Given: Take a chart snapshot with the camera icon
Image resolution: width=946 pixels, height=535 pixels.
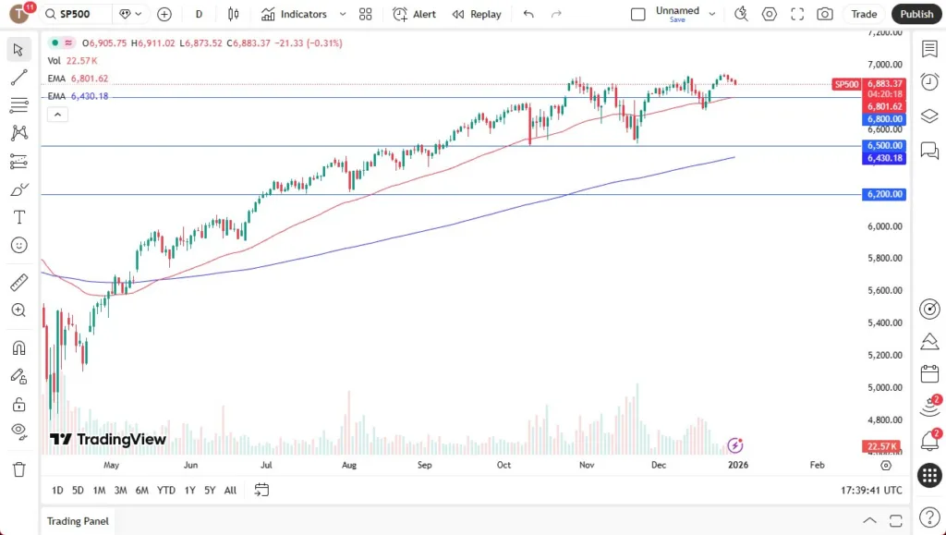Looking at the screenshot, I should coord(823,14).
